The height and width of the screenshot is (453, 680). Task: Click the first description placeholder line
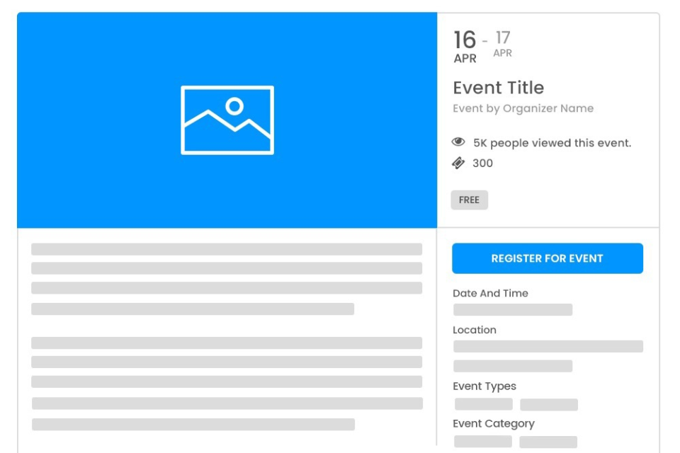pos(225,248)
